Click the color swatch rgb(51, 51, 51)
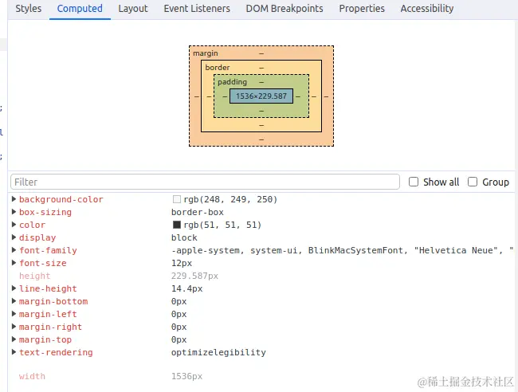This screenshot has width=518, height=392. pos(177,225)
